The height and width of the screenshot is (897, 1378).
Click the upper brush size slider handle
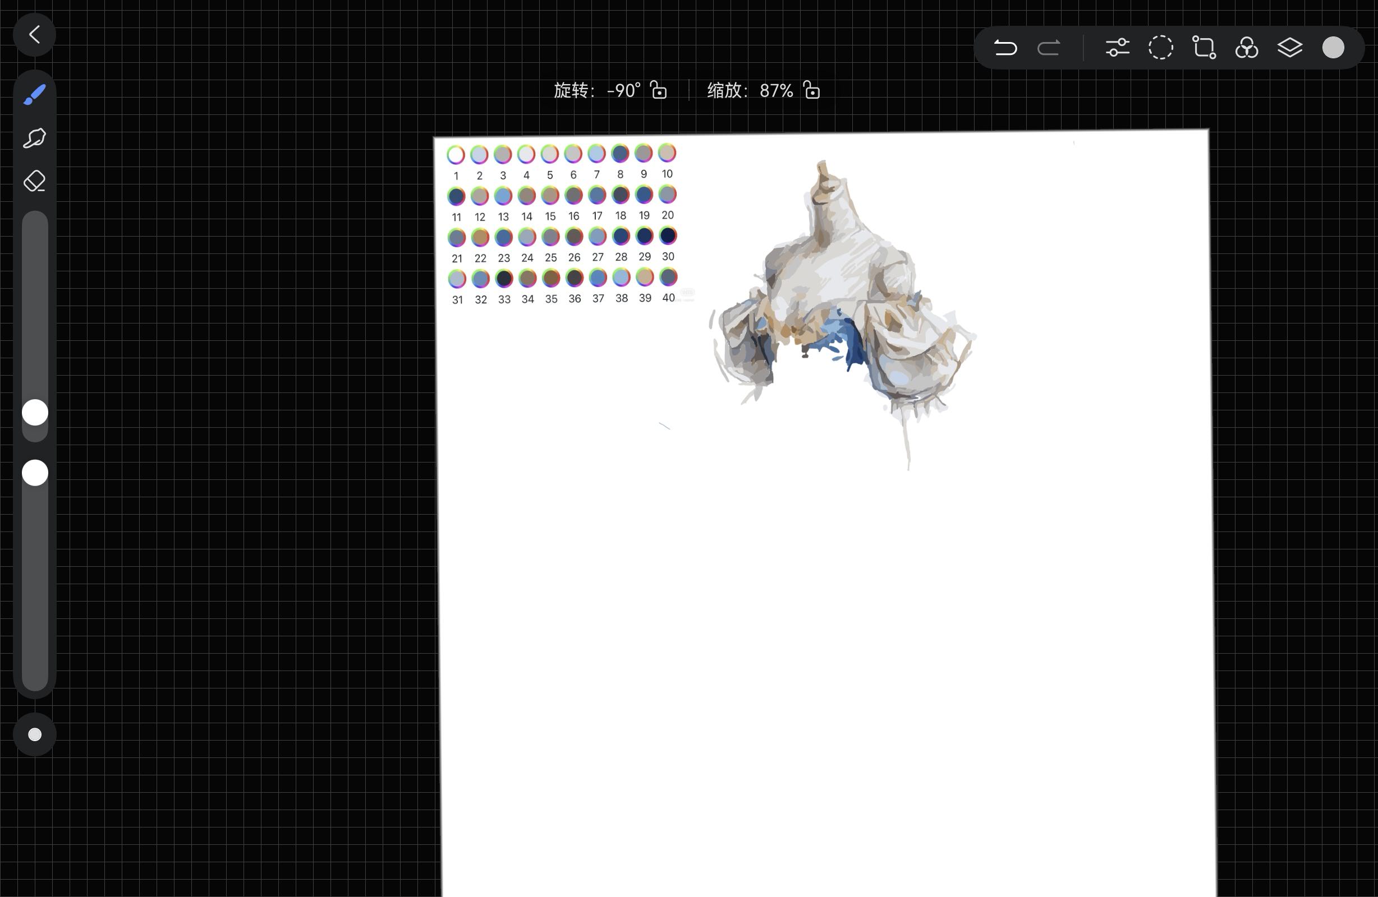tap(35, 413)
